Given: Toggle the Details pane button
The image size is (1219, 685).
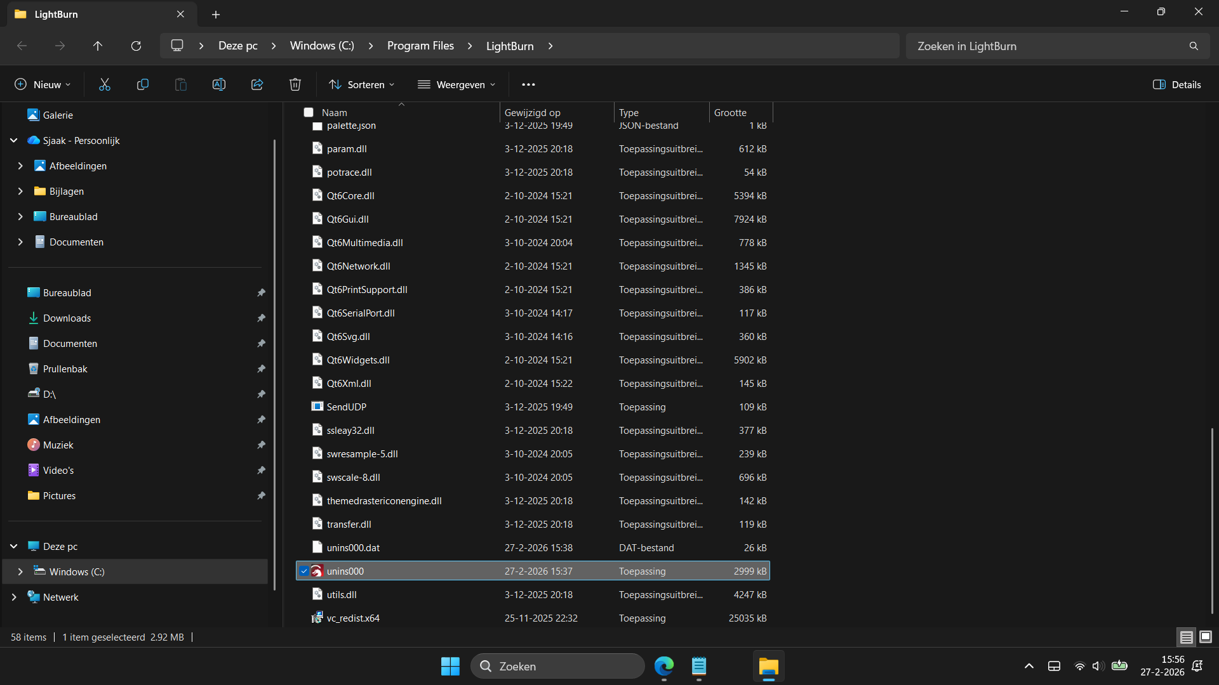Looking at the screenshot, I should [x=1177, y=84].
